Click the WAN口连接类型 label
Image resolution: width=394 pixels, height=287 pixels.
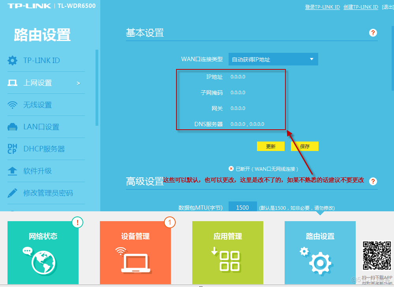pyautogui.click(x=202, y=59)
